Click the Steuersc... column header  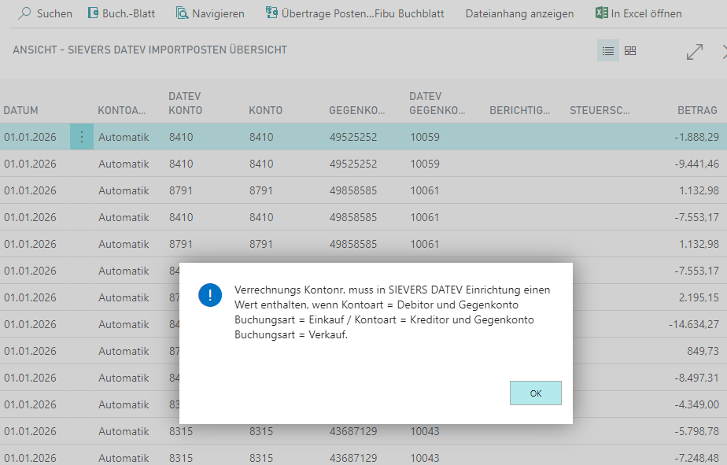coord(600,111)
